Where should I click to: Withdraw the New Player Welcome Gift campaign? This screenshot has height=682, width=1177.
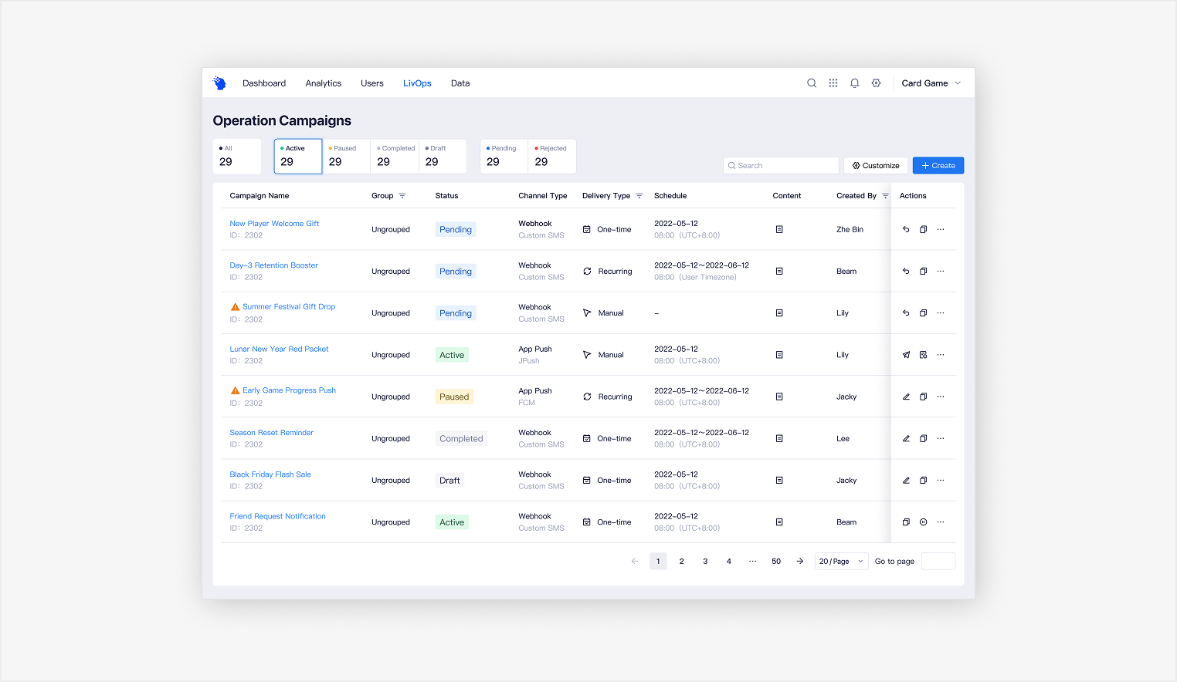coord(906,230)
